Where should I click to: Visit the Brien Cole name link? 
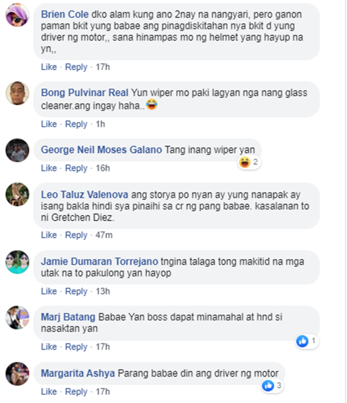click(x=65, y=14)
